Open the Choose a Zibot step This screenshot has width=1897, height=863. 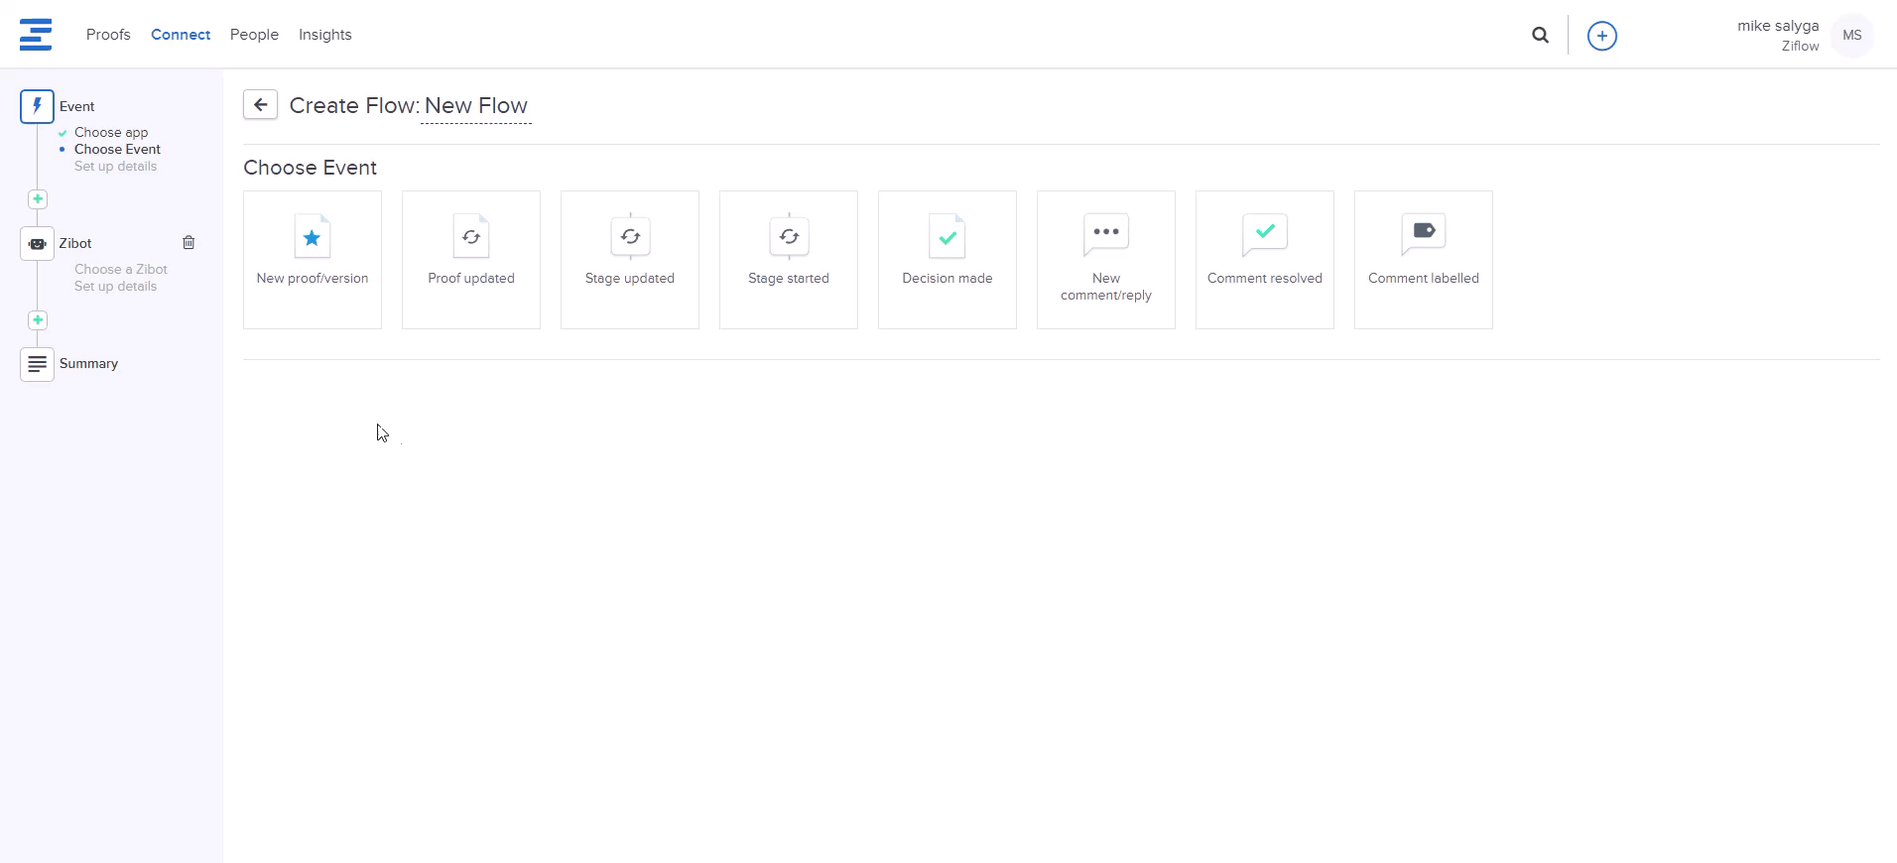tap(121, 269)
